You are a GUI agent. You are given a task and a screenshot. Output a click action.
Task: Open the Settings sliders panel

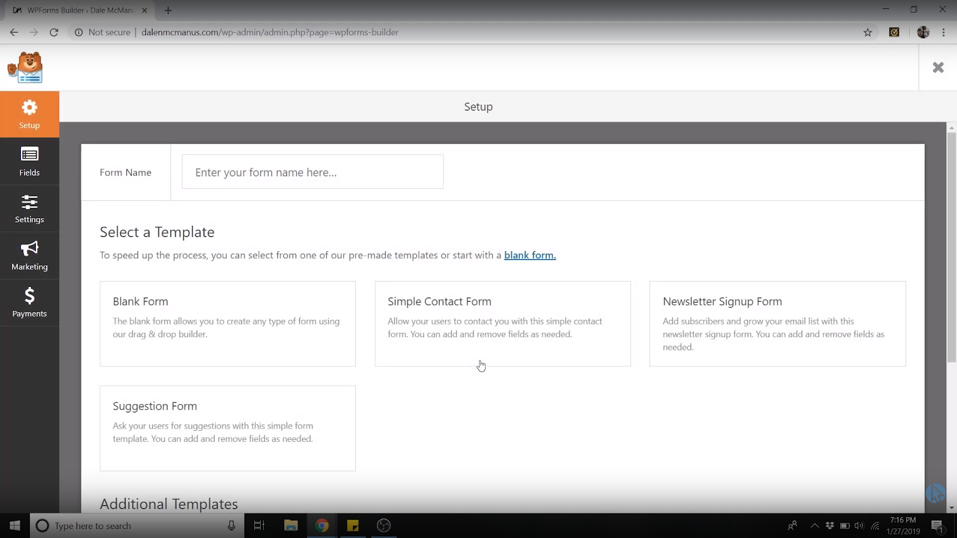point(29,209)
